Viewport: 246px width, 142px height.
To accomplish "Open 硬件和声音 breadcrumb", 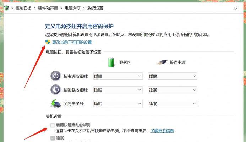I will coord(48,8).
